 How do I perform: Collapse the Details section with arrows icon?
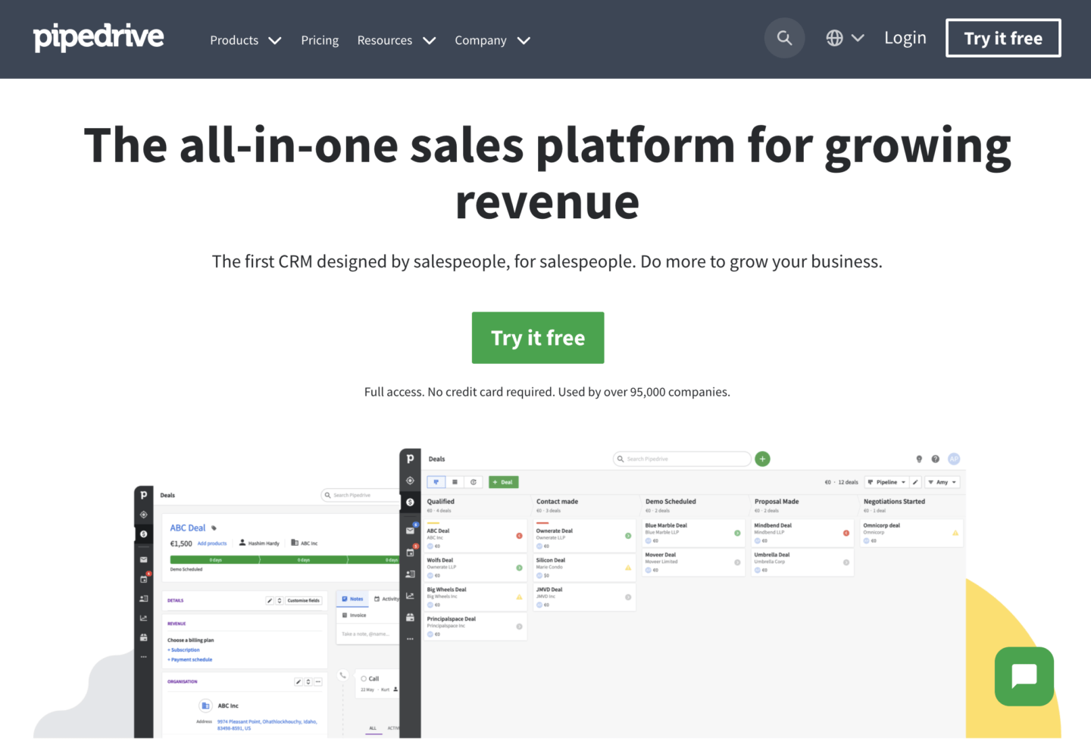(280, 600)
